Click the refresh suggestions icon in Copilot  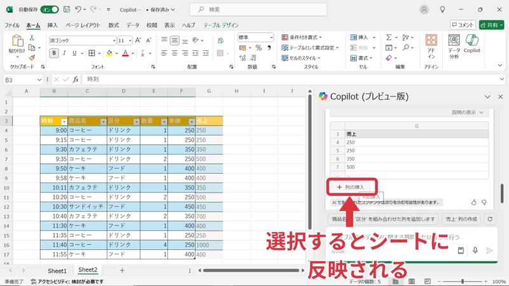[x=490, y=219]
